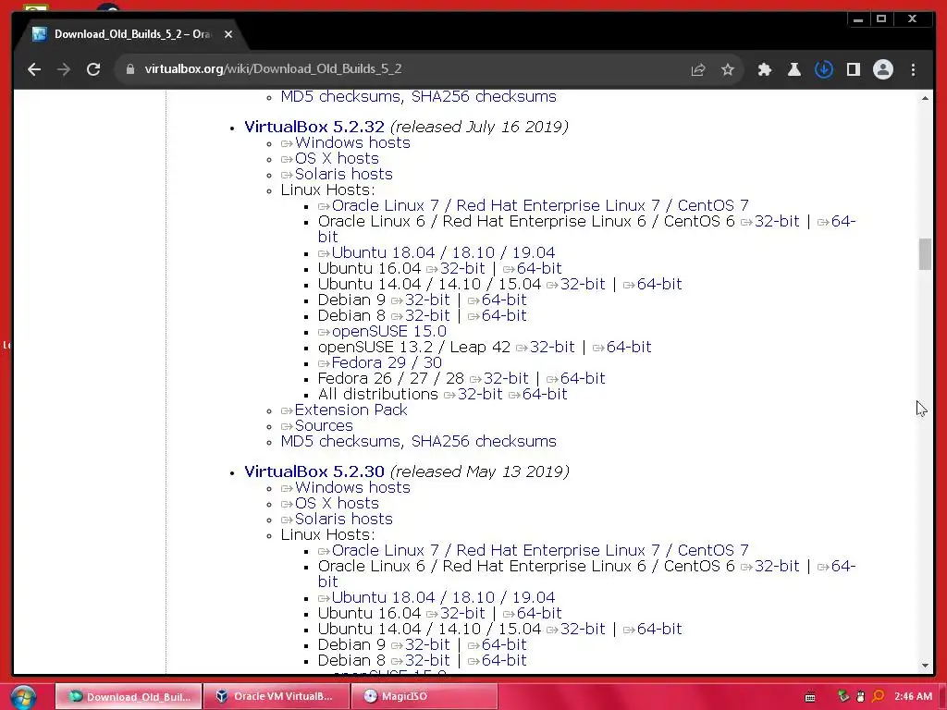The width and height of the screenshot is (947, 710).
Task: Open the Chrome profile avatar
Action: click(x=883, y=69)
